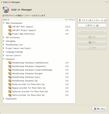Select MonoDevelop Database Components row text
The height and width of the screenshot is (114, 109).
(29, 66)
